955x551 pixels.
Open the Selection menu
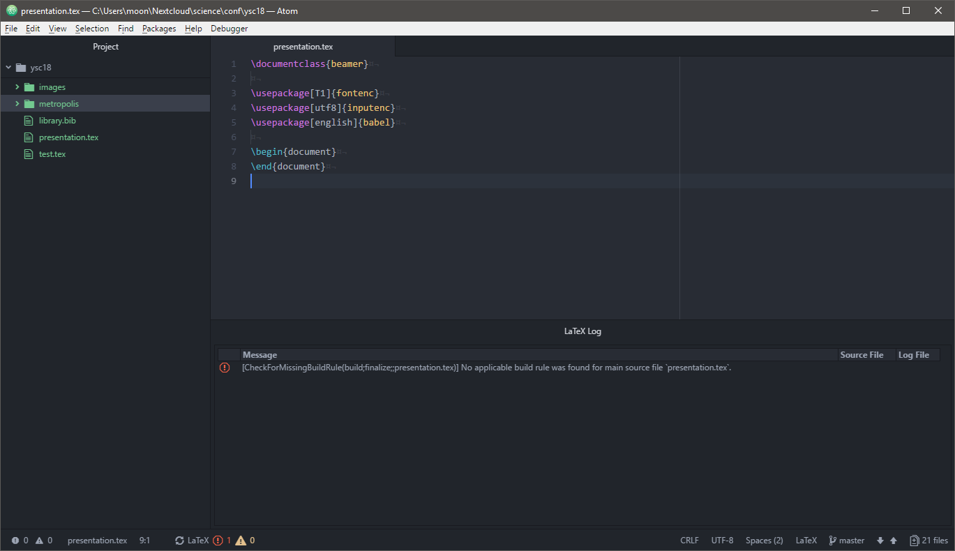[92, 29]
